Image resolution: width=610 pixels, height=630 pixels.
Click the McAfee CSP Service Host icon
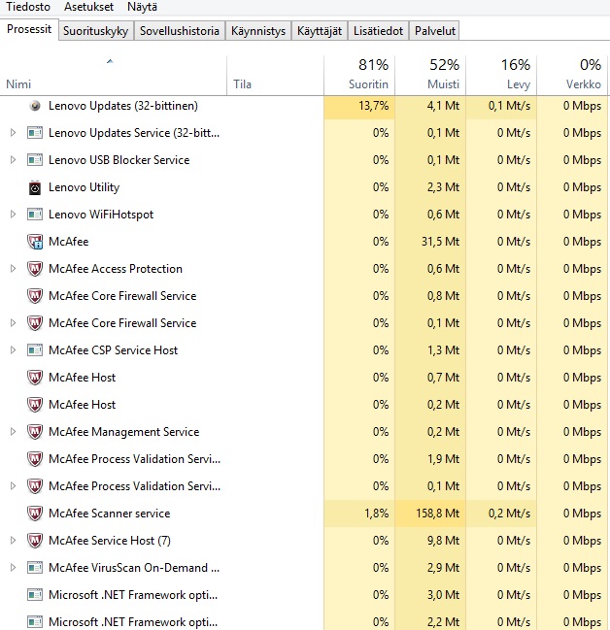pos(35,350)
